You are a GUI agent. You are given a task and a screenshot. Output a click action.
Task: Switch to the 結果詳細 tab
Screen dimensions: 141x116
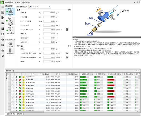(x=19, y=114)
